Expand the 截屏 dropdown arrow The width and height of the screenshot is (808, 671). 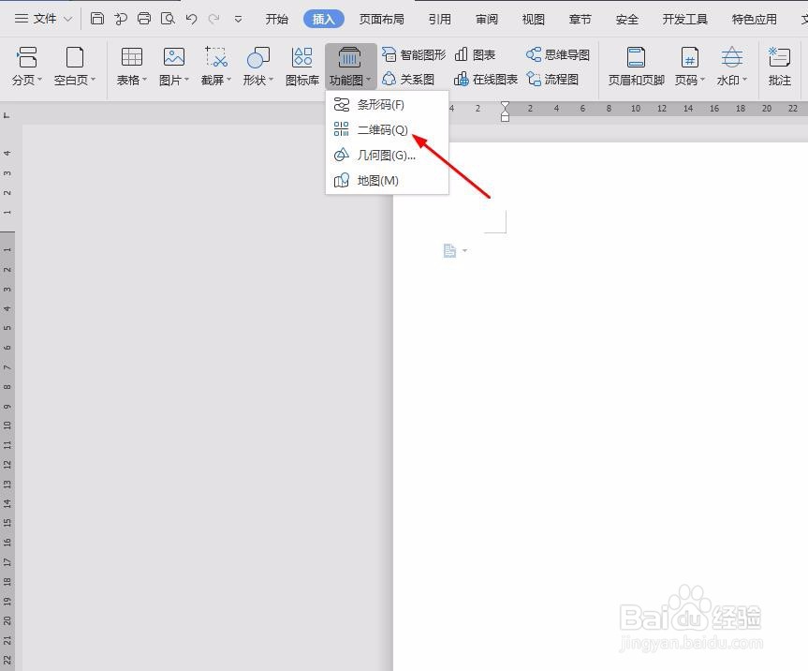tap(228, 80)
